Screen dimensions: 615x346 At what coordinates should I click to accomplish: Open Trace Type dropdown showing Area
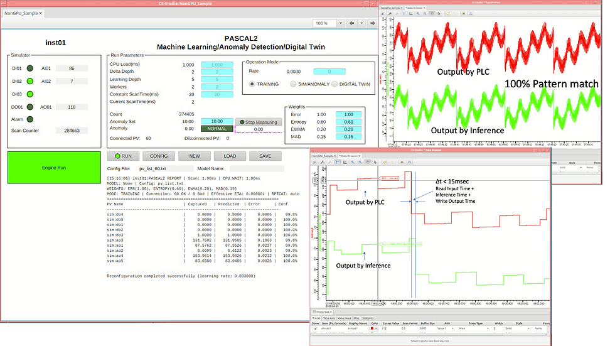pos(473,328)
